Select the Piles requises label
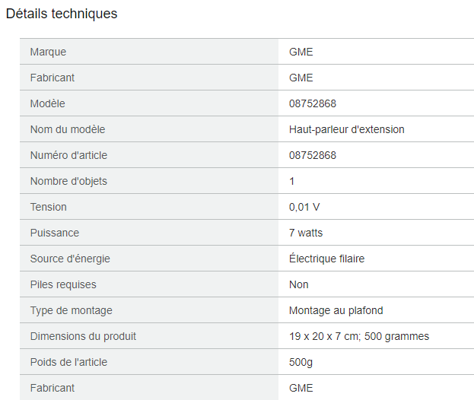474x400 pixels. (x=63, y=284)
